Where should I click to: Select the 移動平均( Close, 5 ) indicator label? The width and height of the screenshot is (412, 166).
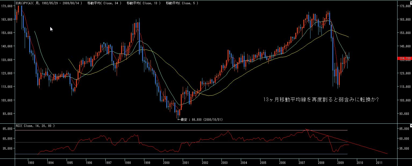click(x=182, y=3)
